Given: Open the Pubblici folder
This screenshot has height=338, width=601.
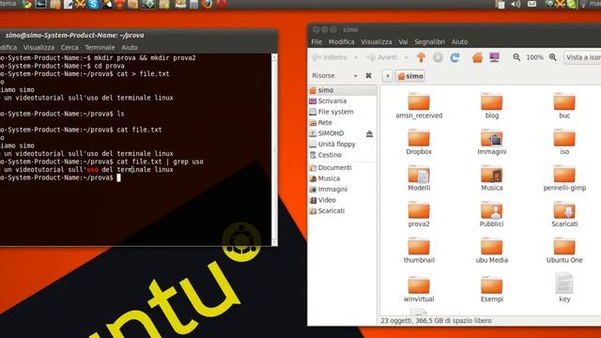Looking at the screenshot, I should click(491, 214).
